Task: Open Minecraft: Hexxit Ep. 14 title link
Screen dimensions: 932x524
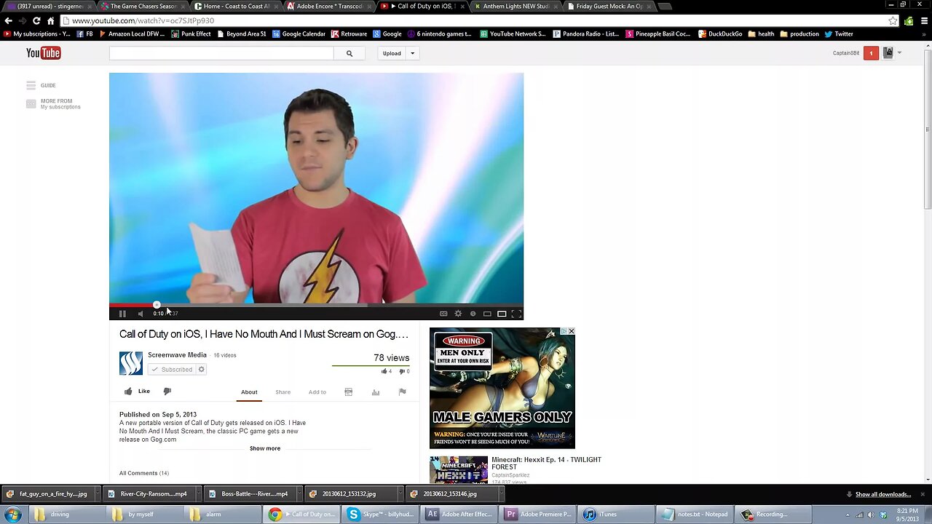Action: (x=546, y=464)
